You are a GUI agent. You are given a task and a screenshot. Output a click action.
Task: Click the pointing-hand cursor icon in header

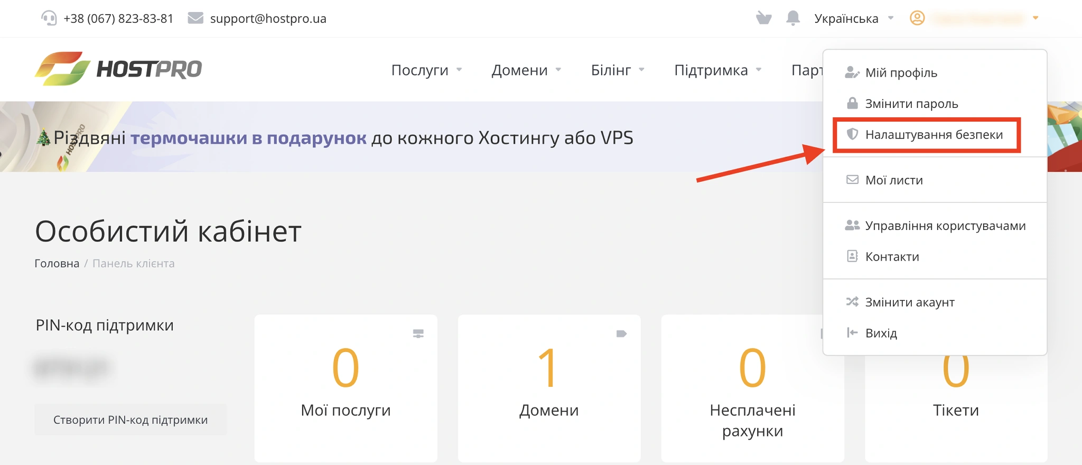coord(764,18)
